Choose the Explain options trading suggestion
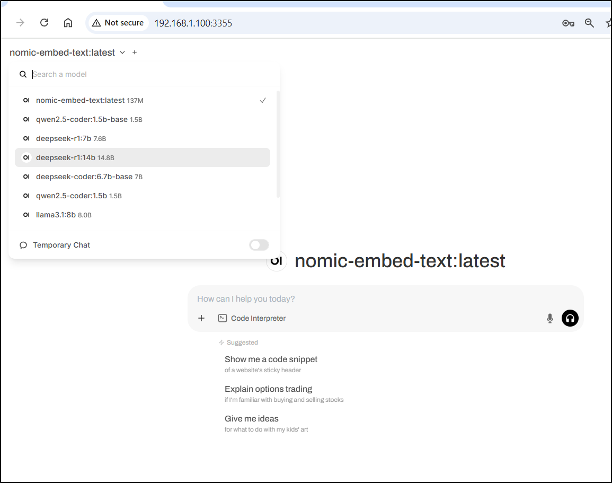This screenshot has width=612, height=483. [x=284, y=393]
